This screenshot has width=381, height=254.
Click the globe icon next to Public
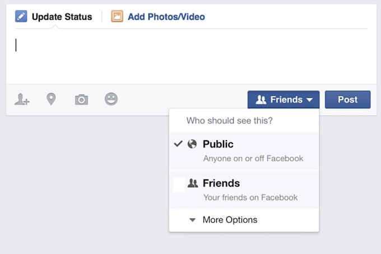[x=192, y=144]
